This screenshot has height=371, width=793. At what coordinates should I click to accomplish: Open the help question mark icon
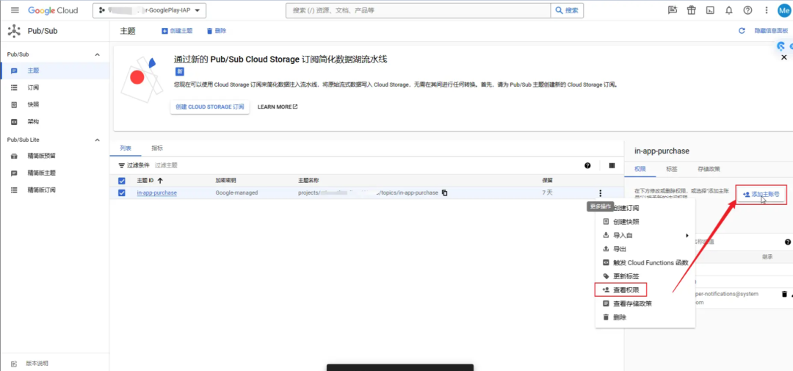(x=747, y=10)
